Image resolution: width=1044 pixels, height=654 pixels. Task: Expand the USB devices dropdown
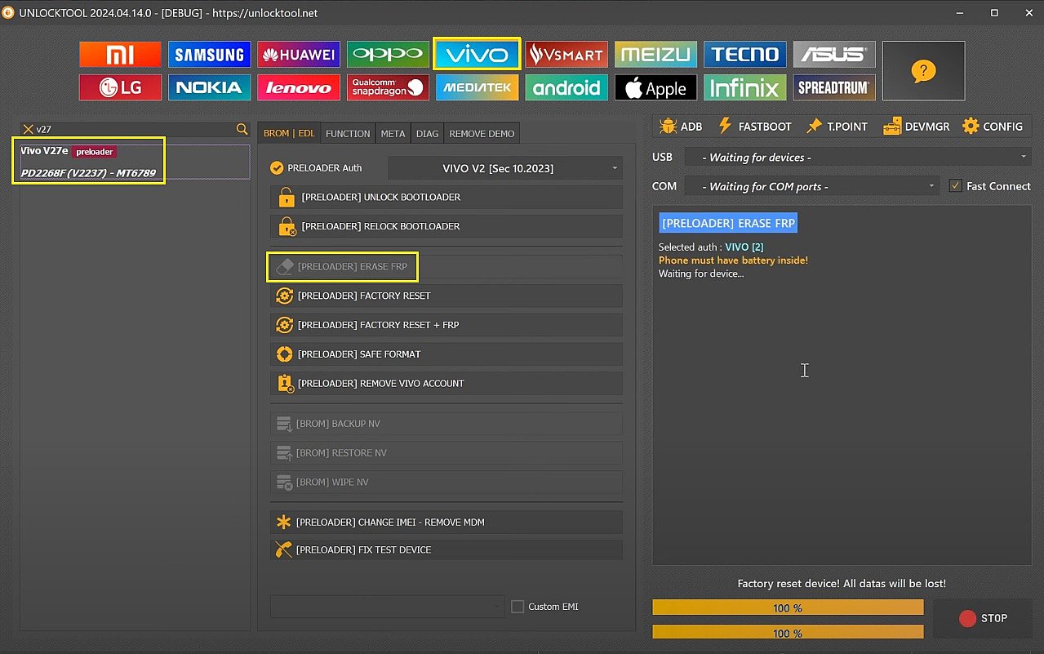coord(858,157)
